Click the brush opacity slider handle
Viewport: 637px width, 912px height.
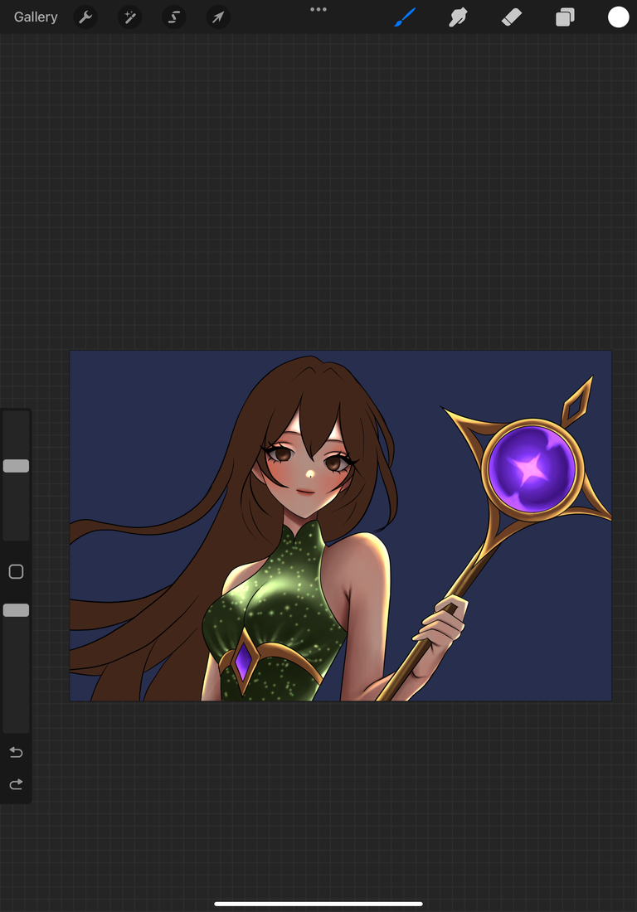17,610
